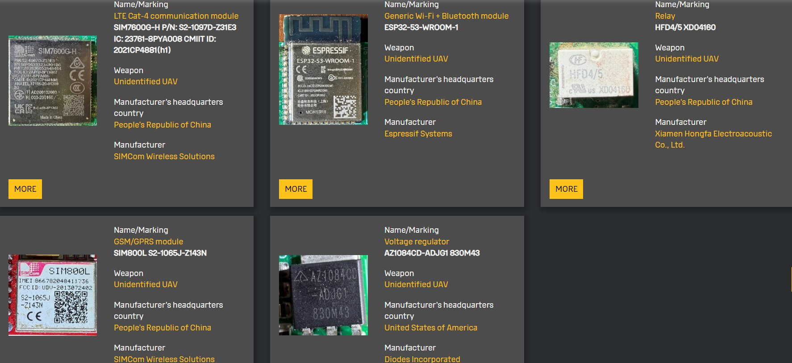Click MORE on the LTE Cat-4 module card

coord(25,189)
